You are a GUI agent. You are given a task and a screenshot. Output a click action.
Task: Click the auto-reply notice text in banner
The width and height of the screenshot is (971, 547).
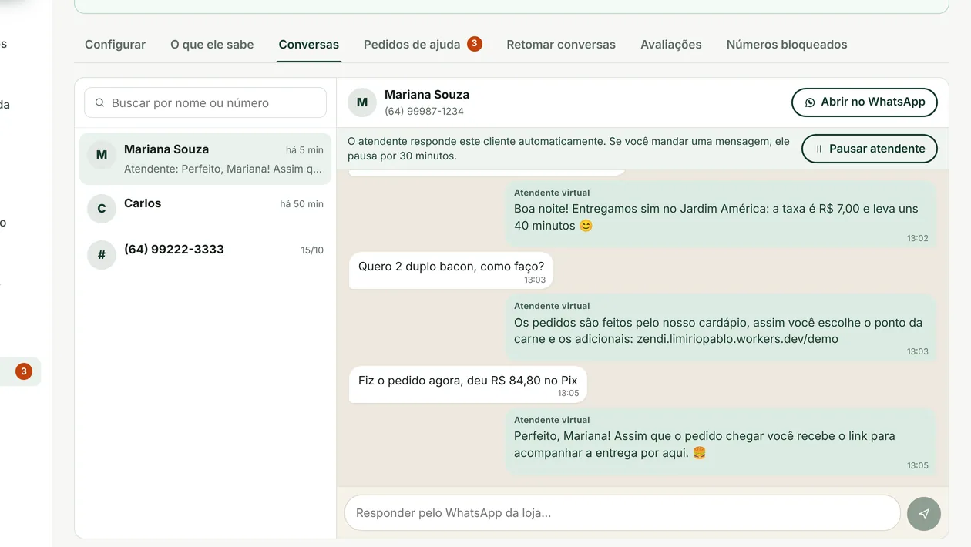tap(569, 149)
